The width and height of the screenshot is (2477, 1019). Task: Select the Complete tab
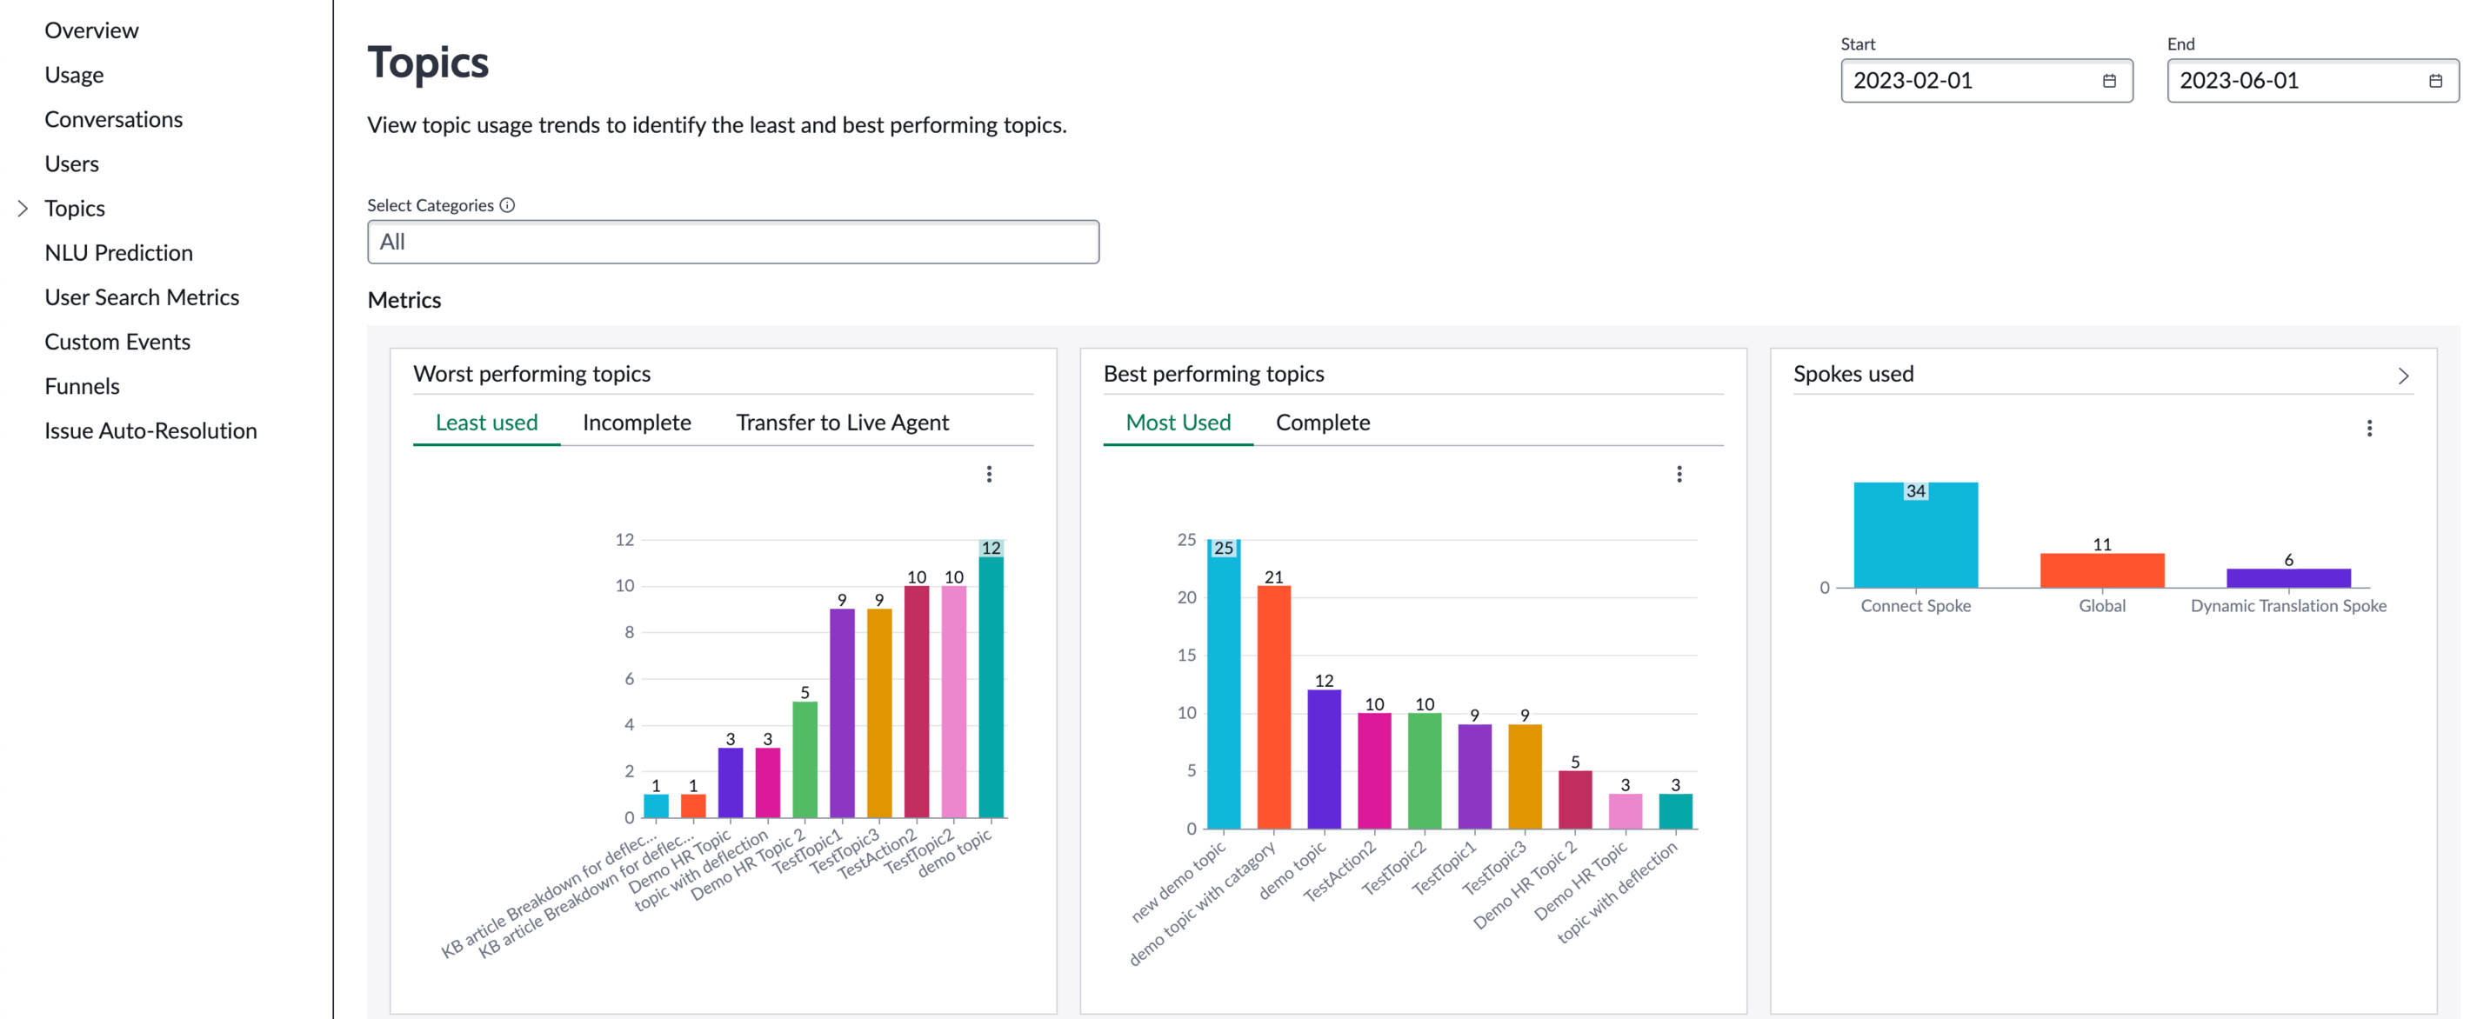point(1322,423)
